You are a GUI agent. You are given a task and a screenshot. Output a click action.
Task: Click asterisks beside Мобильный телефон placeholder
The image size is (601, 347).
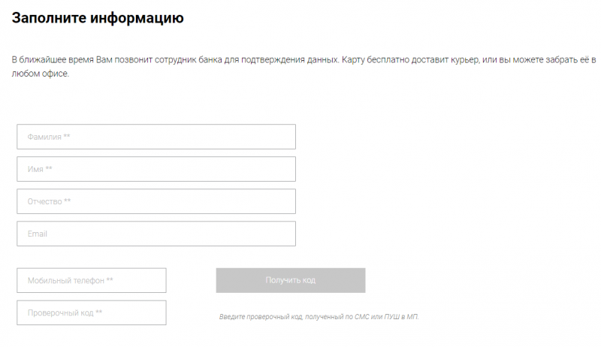click(x=110, y=280)
